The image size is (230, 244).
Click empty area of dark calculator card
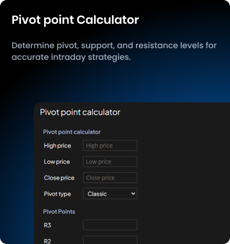(x=182, y=164)
